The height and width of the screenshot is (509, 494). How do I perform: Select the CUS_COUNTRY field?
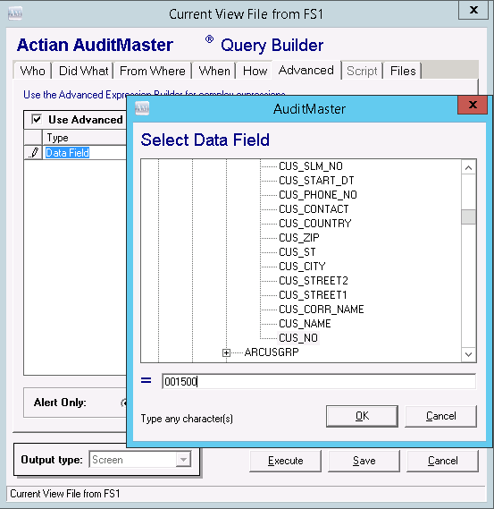coord(314,224)
